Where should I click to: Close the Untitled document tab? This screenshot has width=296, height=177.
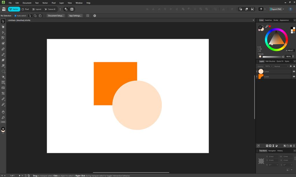pyautogui.click(x=253, y=20)
